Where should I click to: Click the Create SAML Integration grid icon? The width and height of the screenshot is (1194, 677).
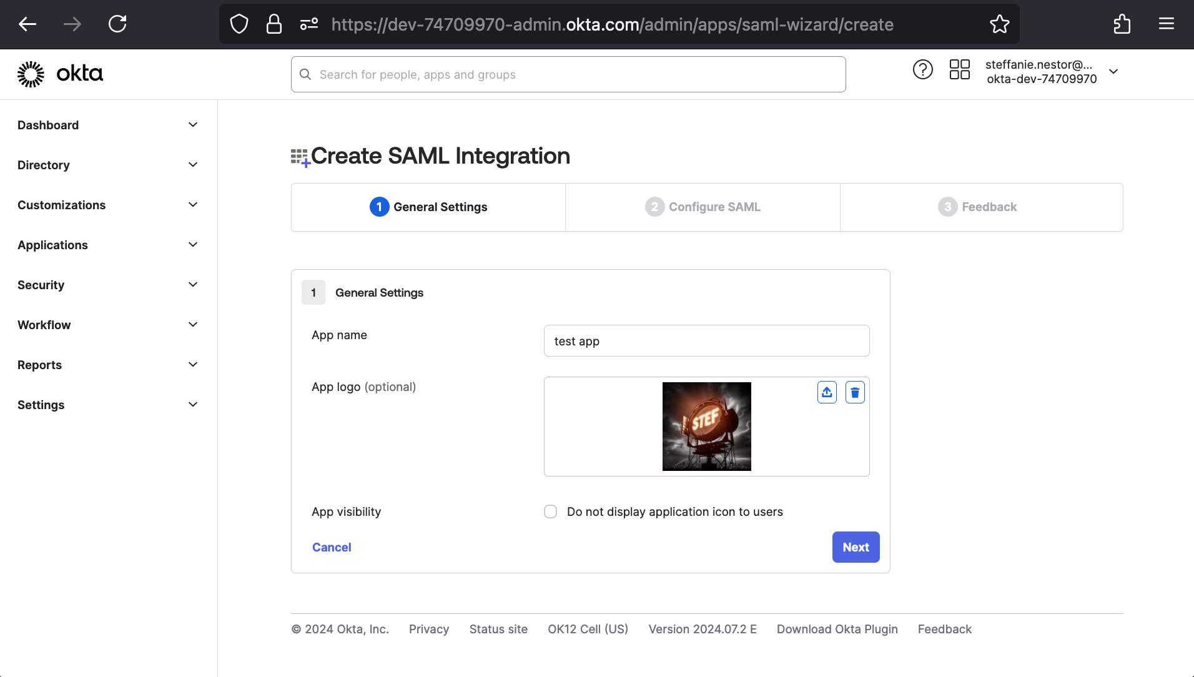pos(300,157)
